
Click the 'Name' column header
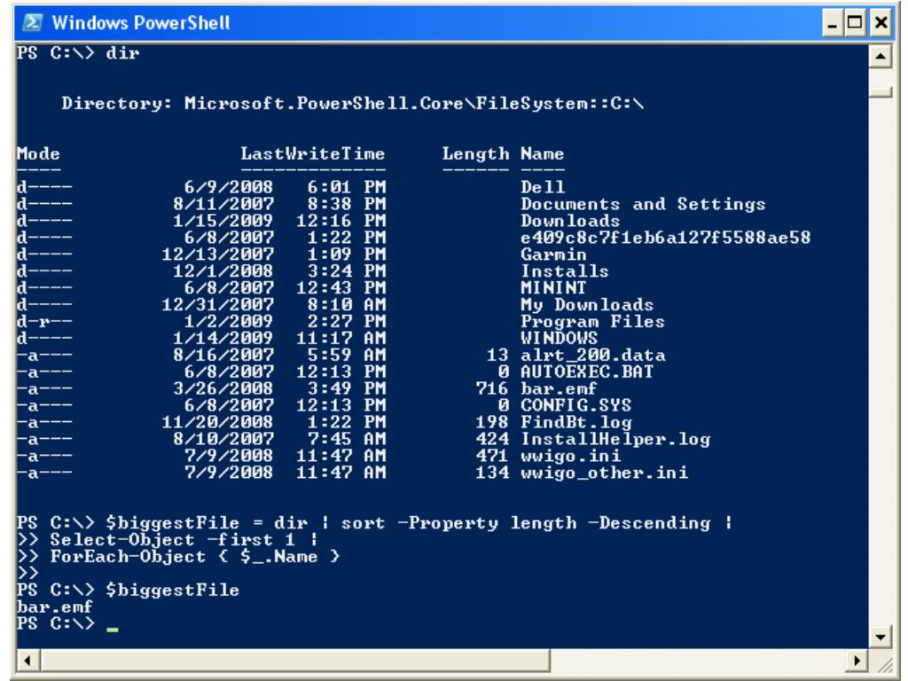click(542, 153)
